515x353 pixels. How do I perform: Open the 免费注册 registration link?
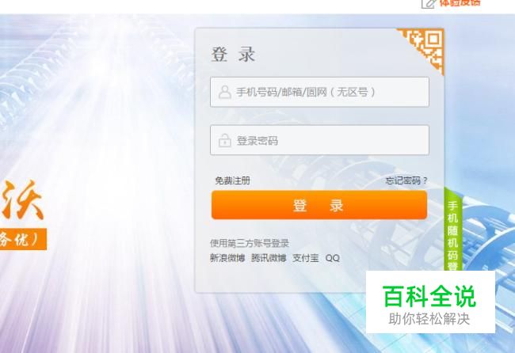(x=232, y=180)
